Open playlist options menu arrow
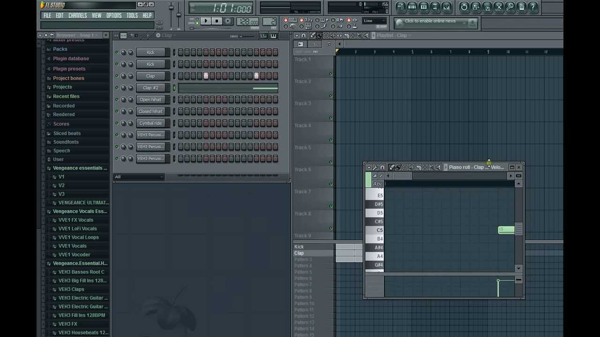The height and width of the screenshot is (337, 600). point(297,36)
